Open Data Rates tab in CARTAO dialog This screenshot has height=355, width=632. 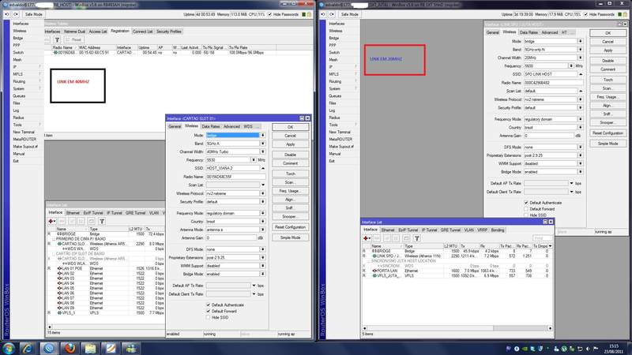[x=211, y=126]
